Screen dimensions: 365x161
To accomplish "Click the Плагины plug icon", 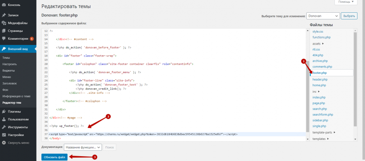I will pos(4,111).
